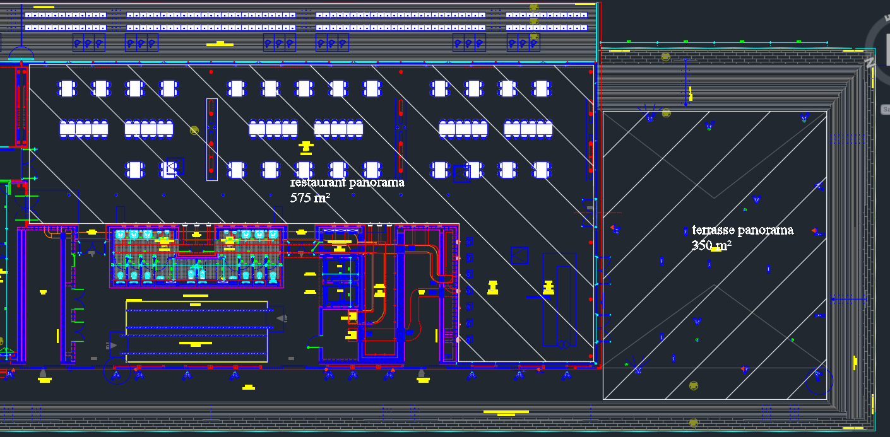Select the "350 m²" terrace area text

pyautogui.click(x=711, y=245)
